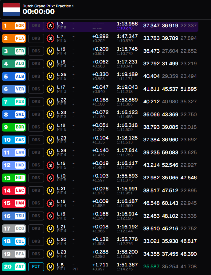
Task: Click ANT's gap value +1.711
Action: pos(100,265)
